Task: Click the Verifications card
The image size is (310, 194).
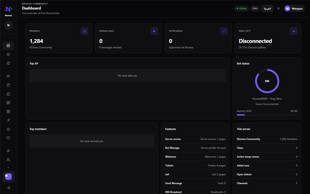Action: 198,38
